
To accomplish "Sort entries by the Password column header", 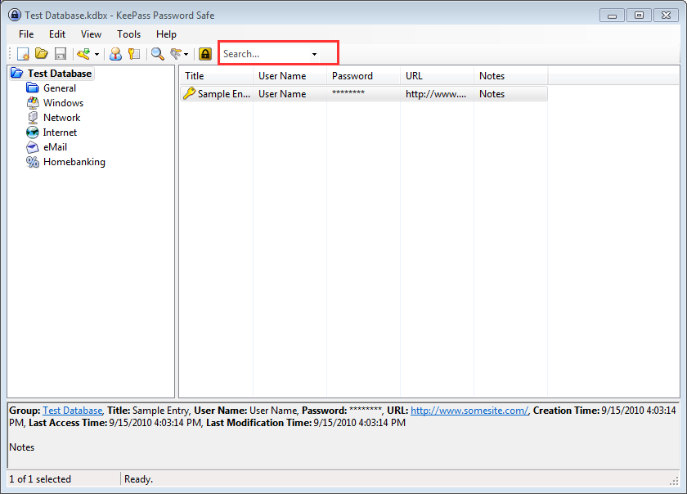I will [364, 76].
